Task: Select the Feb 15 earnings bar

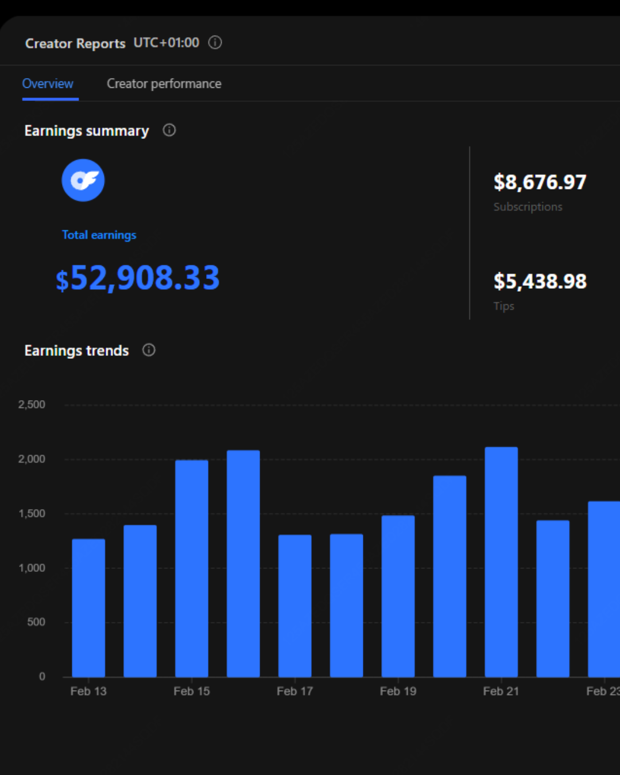Action: 191,568
